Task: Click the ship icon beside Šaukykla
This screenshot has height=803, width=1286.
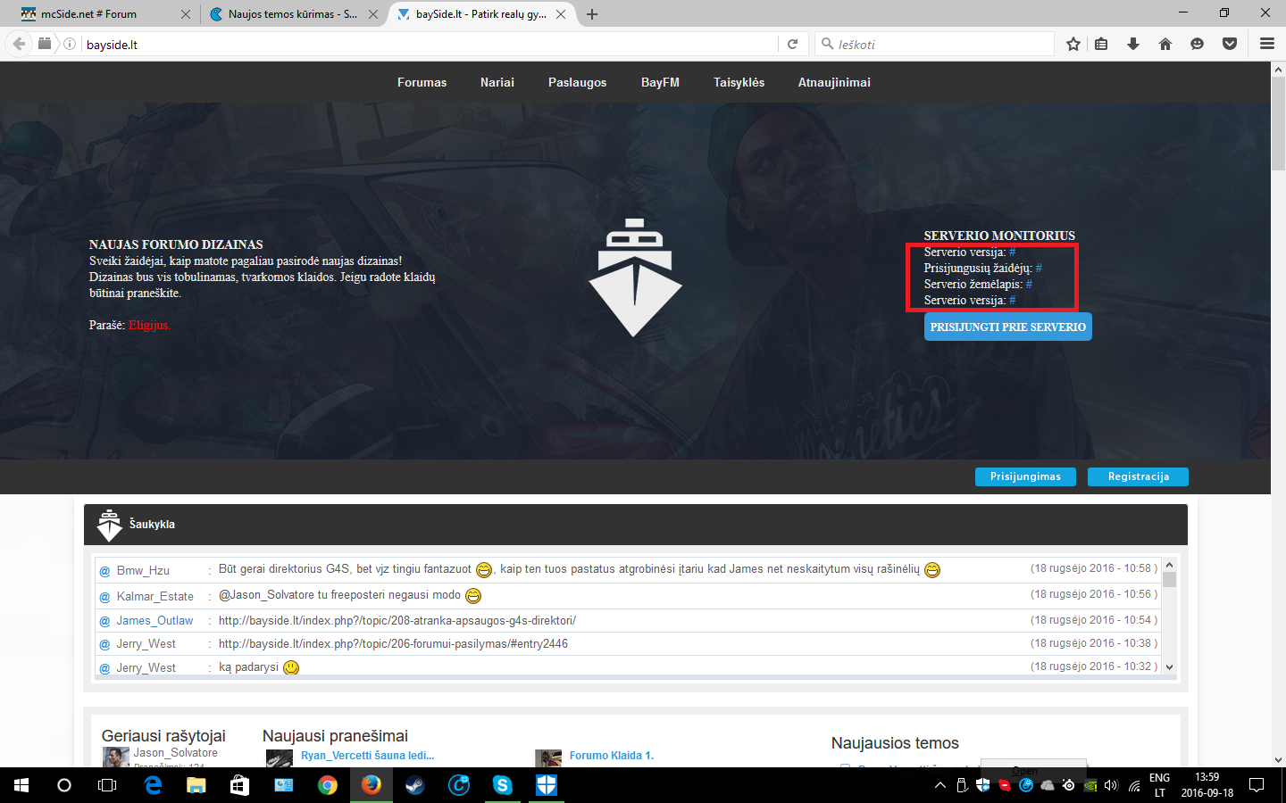Action: (x=109, y=526)
